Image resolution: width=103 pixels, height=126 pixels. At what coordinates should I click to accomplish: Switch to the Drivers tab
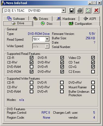coord(41,19)
